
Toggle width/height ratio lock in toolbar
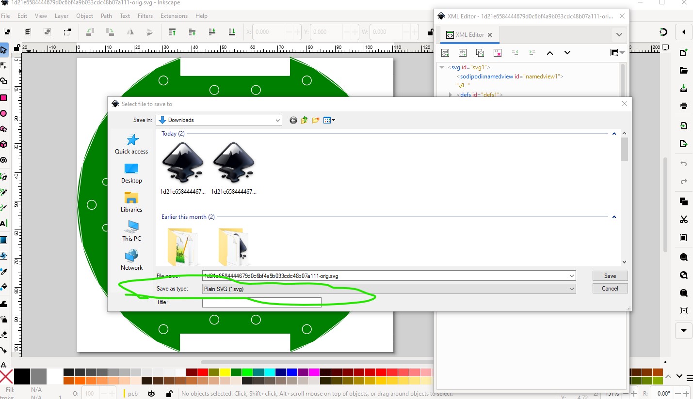click(x=430, y=32)
